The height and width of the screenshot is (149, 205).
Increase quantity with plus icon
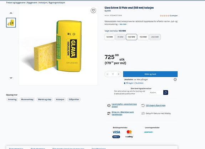(118, 74)
